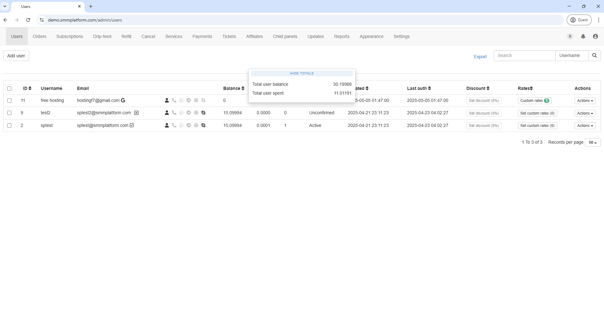Click unconfirmed email icon next to sptest2

(x=136, y=113)
